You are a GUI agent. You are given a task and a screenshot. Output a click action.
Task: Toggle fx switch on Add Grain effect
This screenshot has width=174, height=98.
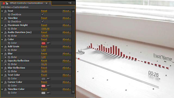coord(5,47)
